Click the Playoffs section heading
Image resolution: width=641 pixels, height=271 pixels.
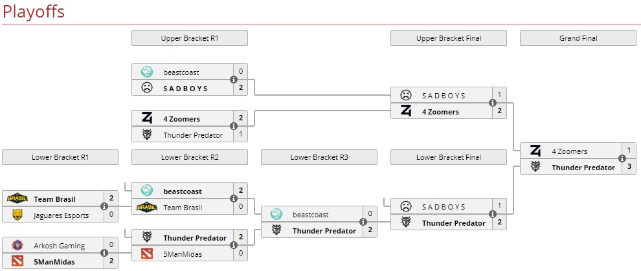[33, 12]
